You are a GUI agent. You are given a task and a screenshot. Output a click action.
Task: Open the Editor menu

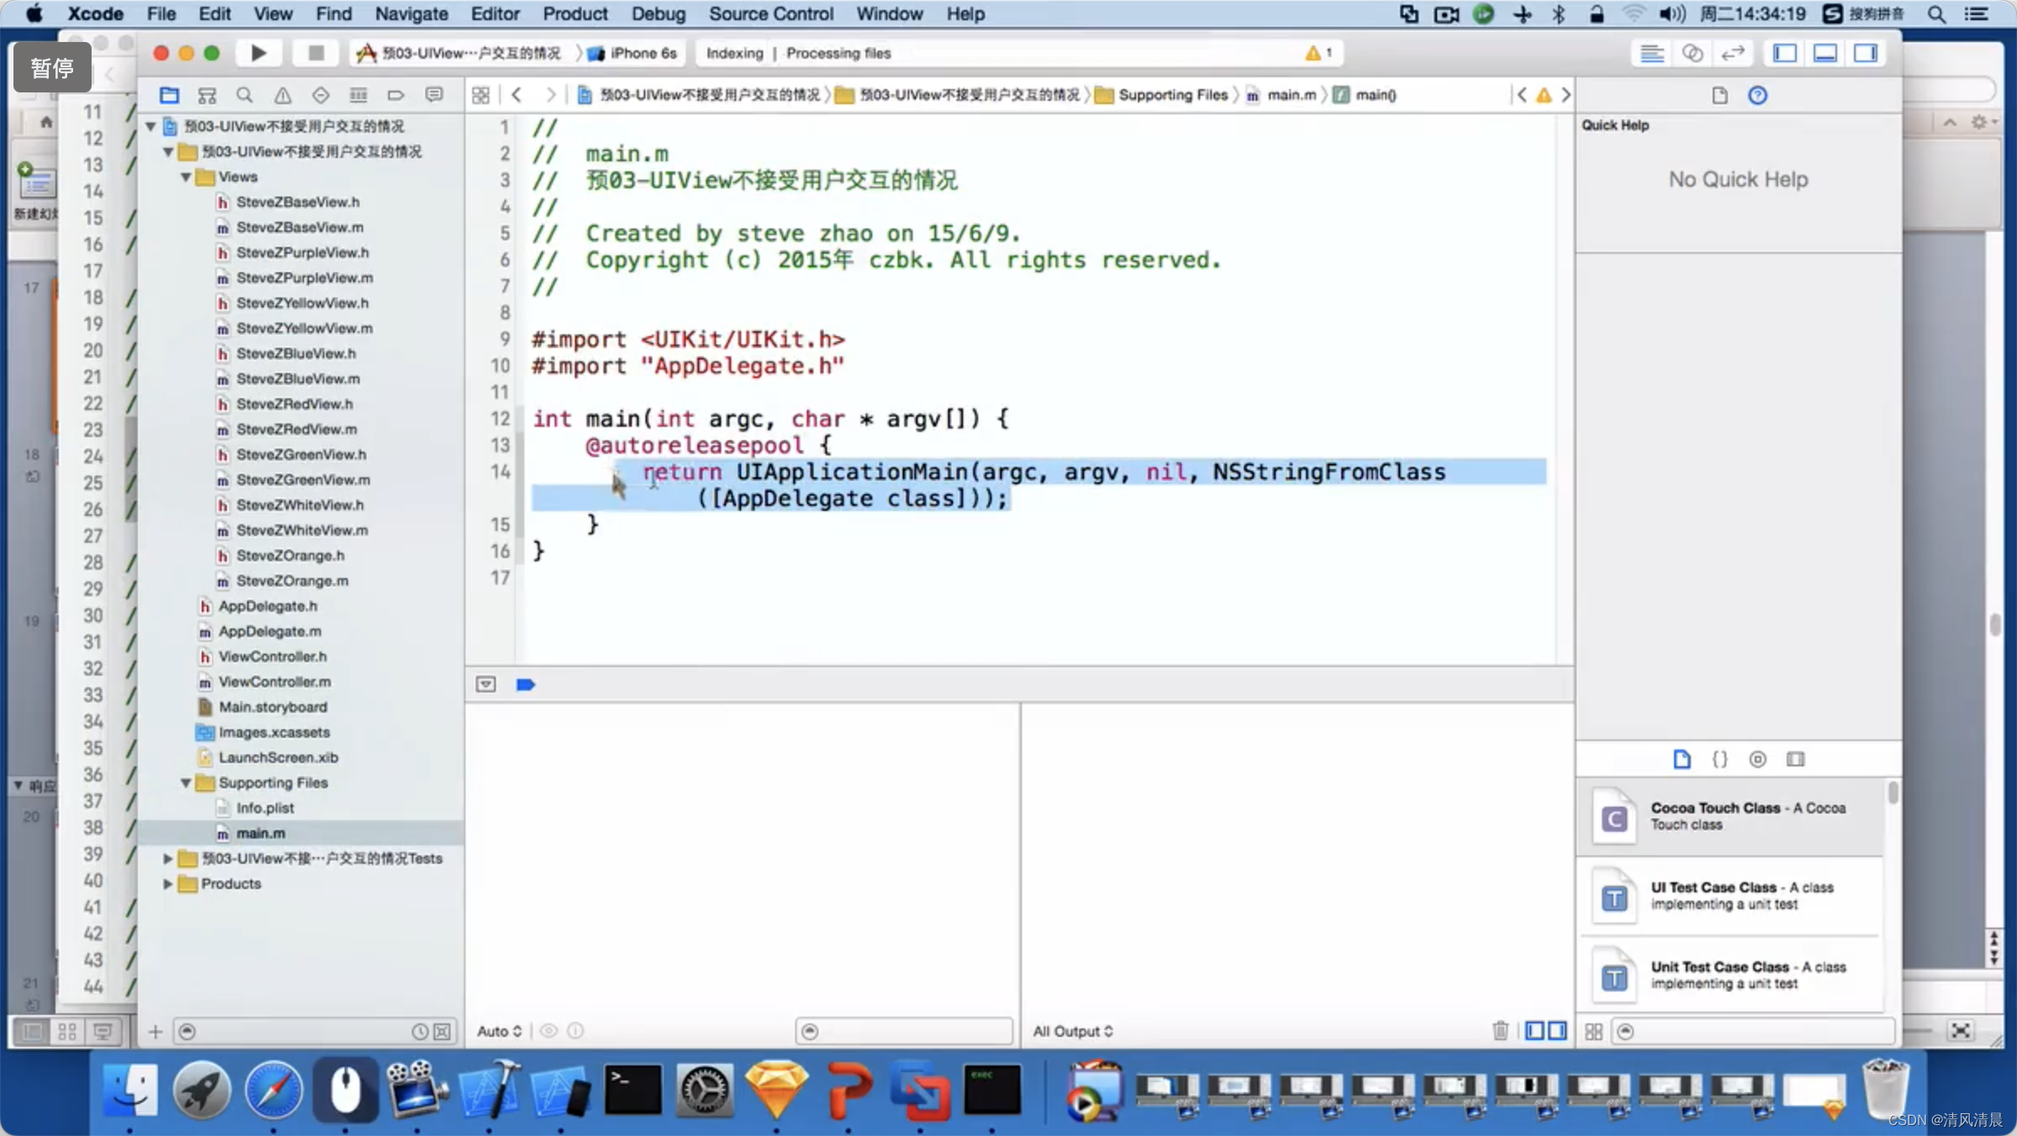(495, 13)
